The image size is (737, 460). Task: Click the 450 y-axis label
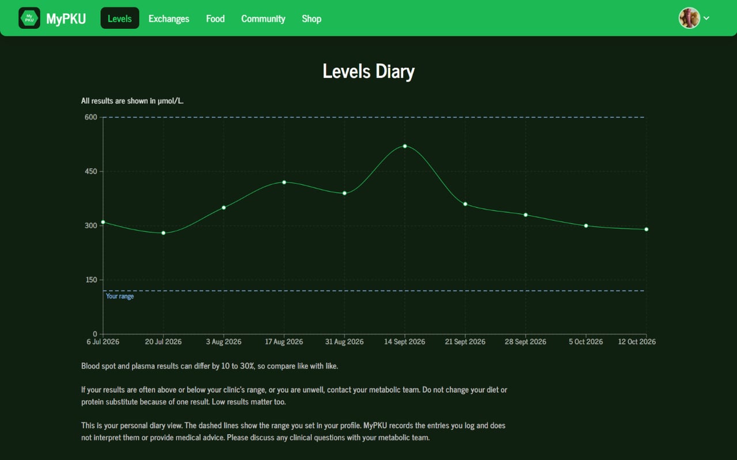click(x=91, y=171)
